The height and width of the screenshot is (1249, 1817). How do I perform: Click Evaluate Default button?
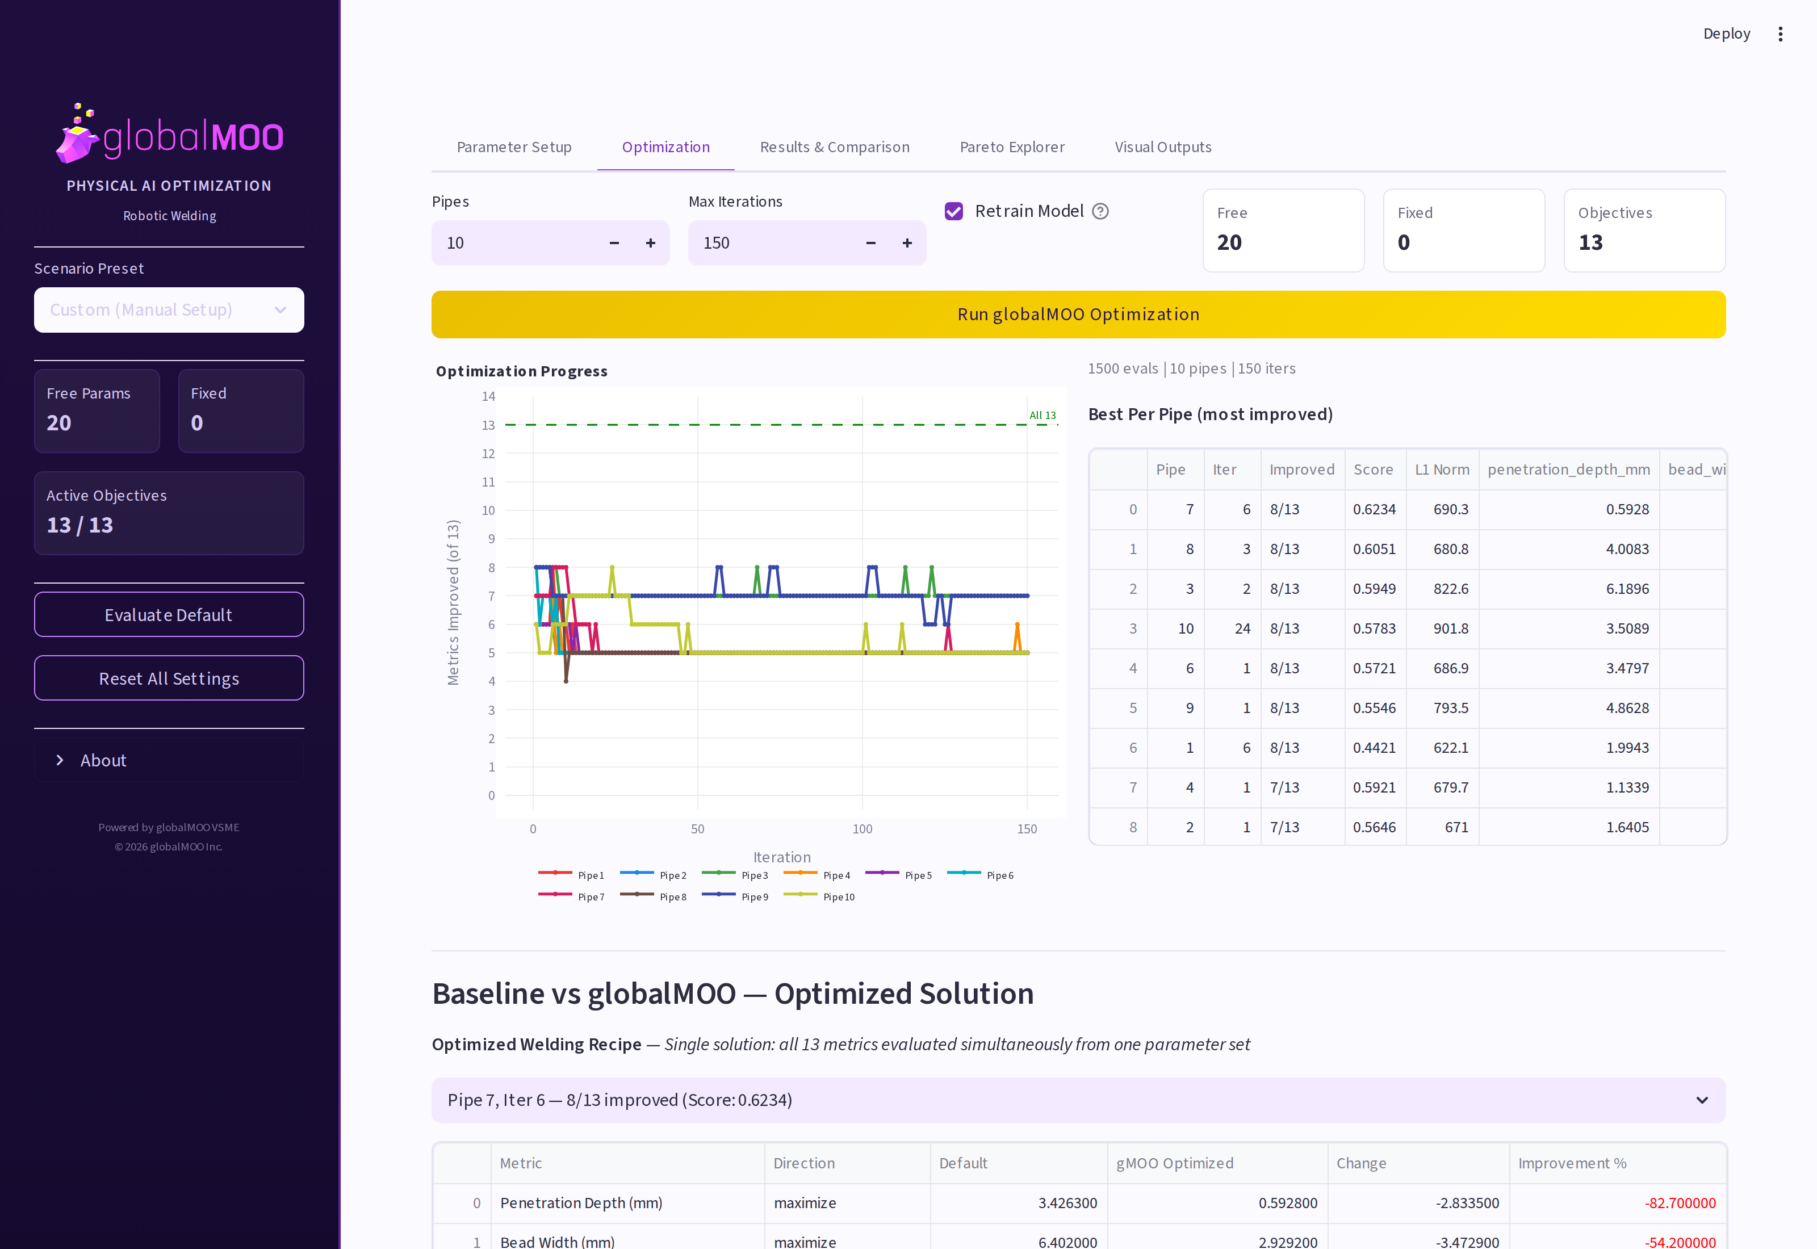pos(169,614)
